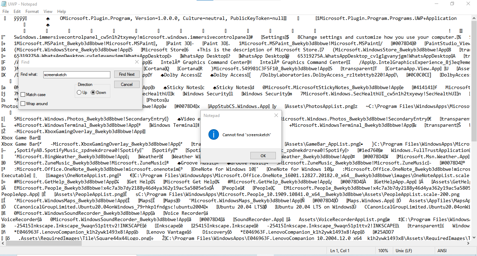Open the Help menu
This screenshot has height=256, width=477.
point(62,12)
